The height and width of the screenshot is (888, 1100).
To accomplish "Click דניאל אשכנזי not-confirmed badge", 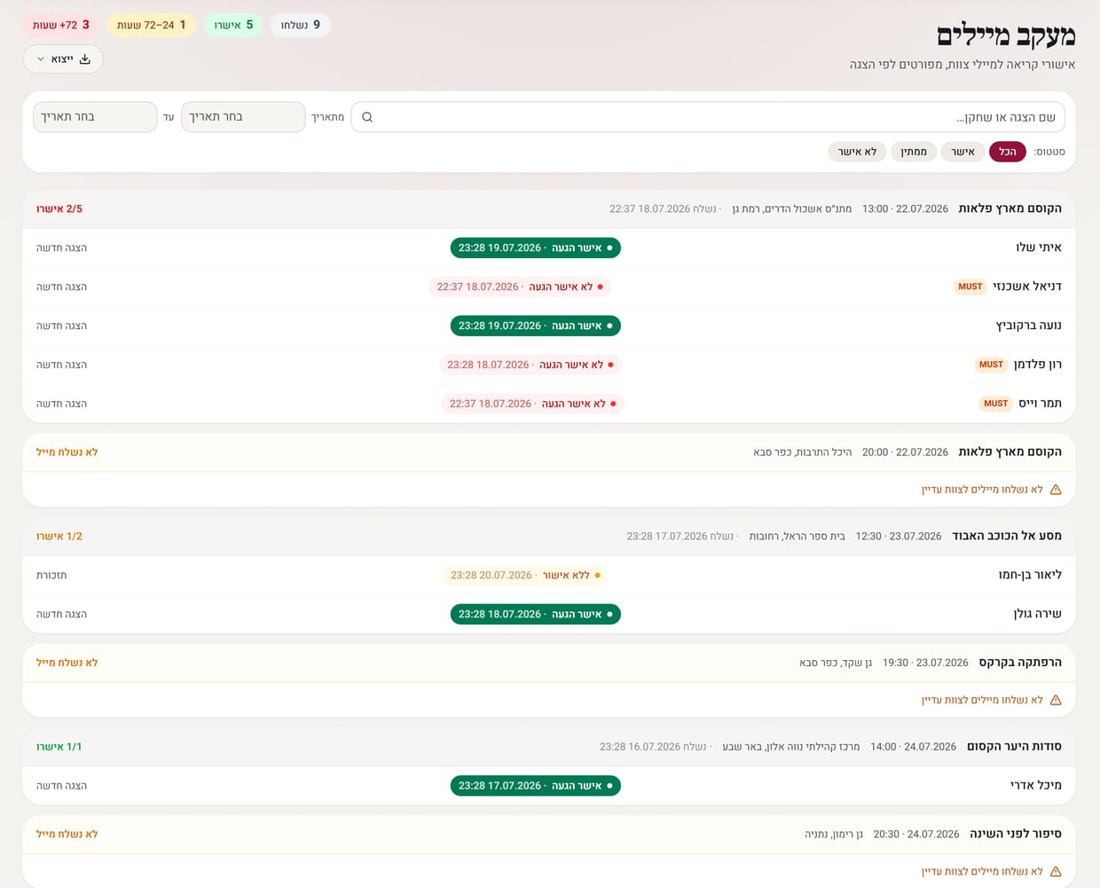I will [520, 287].
